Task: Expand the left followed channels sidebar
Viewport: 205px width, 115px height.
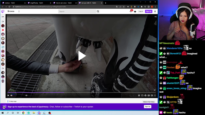Action: coord(3,17)
